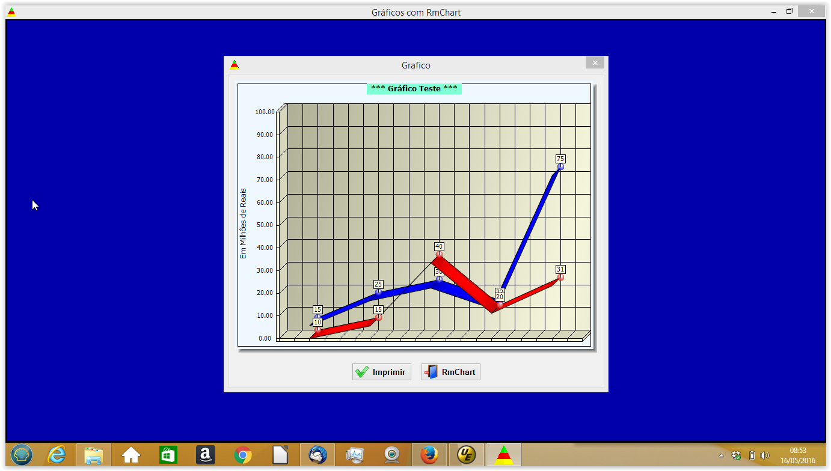The height and width of the screenshot is (471, 831).
Task: Click the monitor chart taskbar icon
Action: tap(355, 455)
